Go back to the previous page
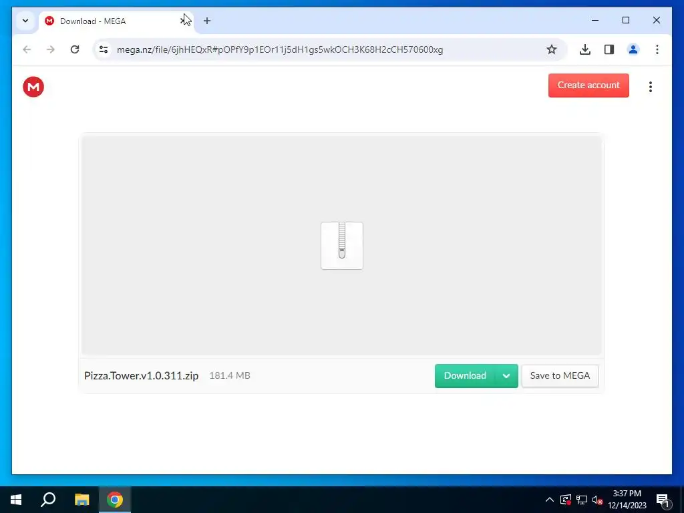 coord(27,49)
